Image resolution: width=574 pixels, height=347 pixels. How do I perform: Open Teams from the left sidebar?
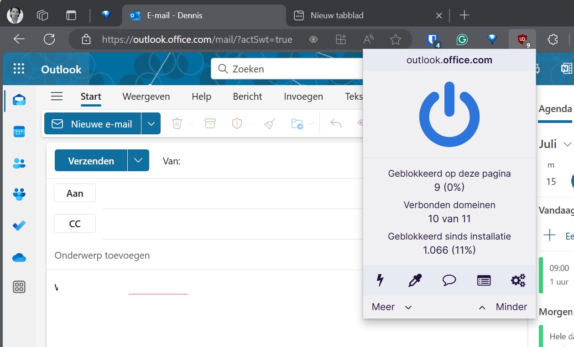point(19,194)
